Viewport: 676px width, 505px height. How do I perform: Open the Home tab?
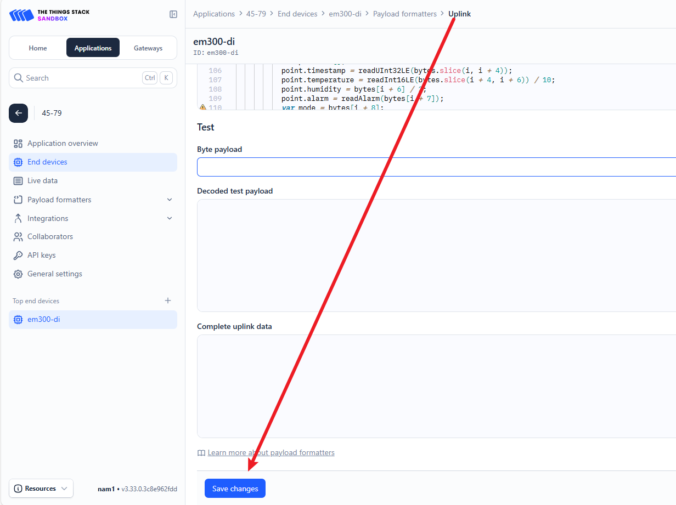point(38,48)
